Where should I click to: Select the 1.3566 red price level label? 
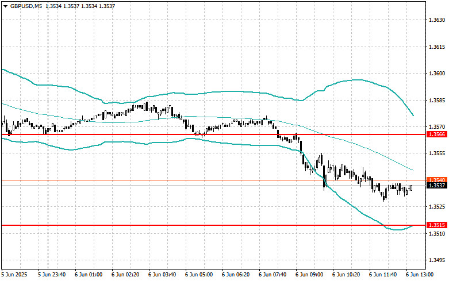[437, 134]
